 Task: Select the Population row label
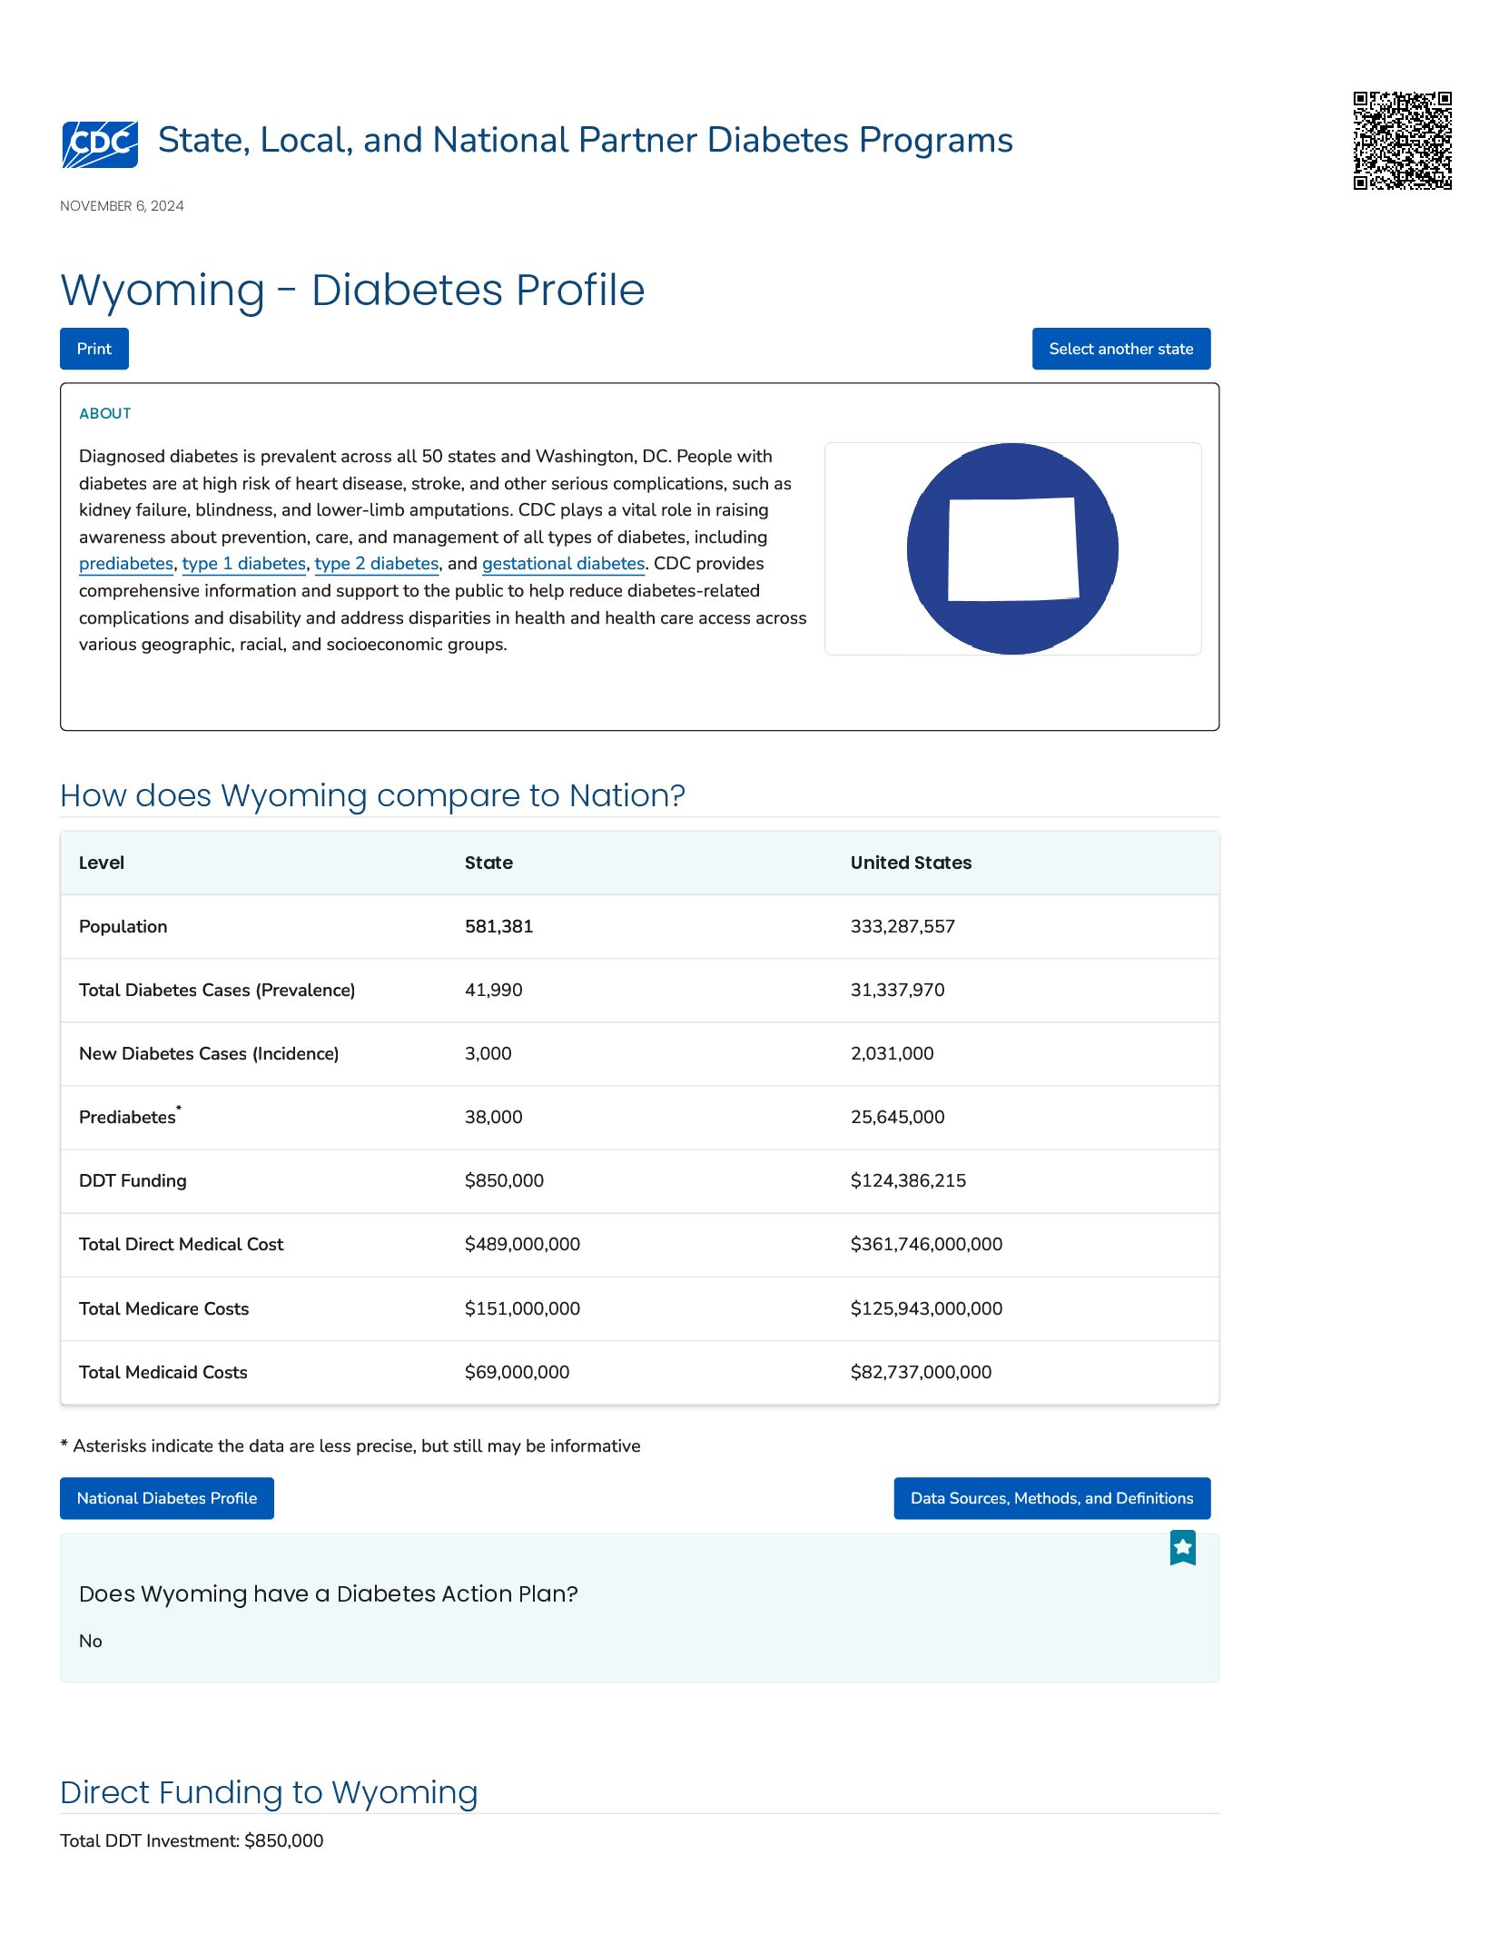123,926
